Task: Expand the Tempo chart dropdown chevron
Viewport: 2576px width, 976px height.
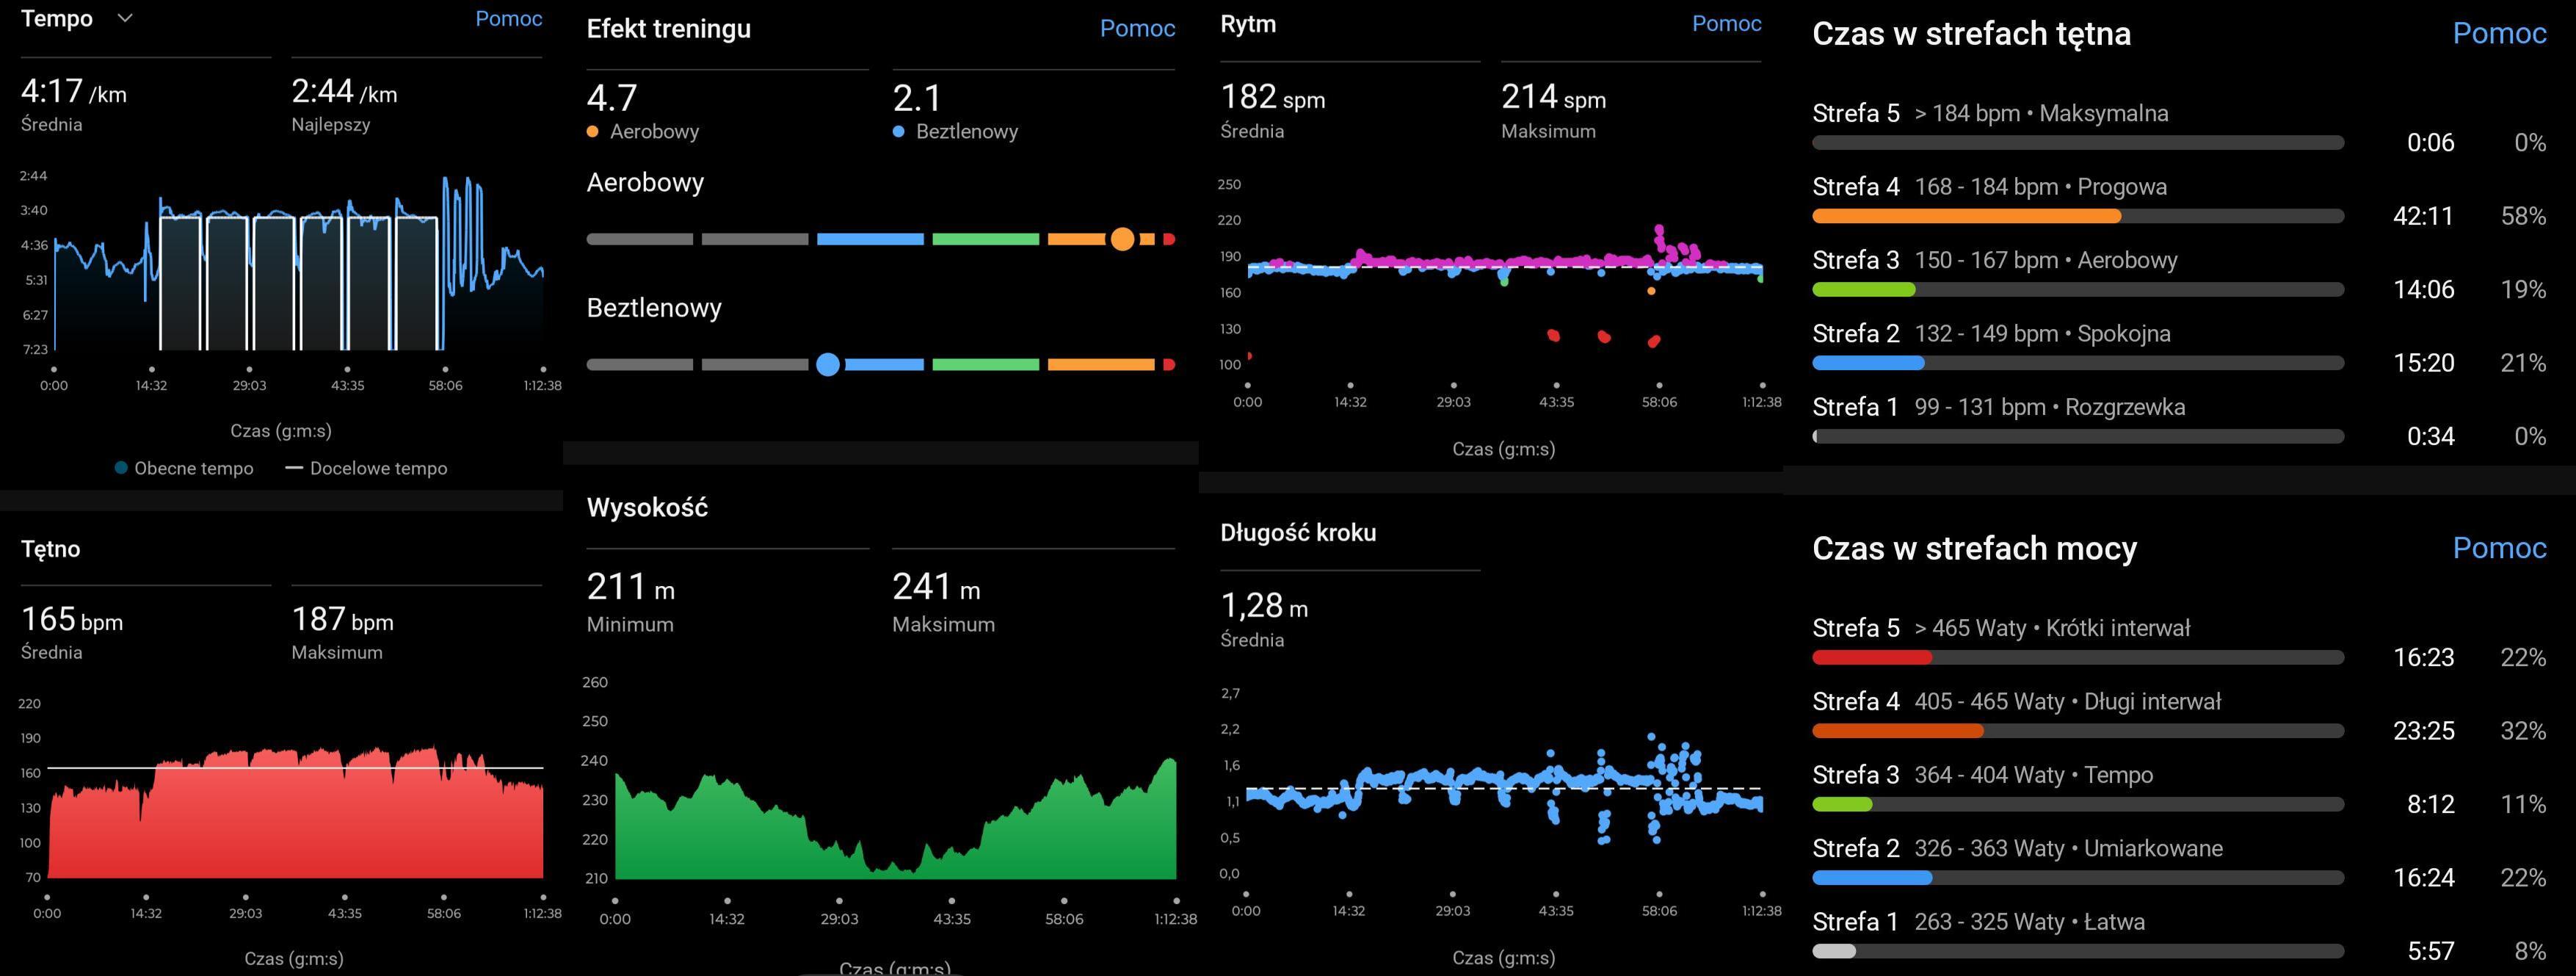Action: tap(125, 18)
